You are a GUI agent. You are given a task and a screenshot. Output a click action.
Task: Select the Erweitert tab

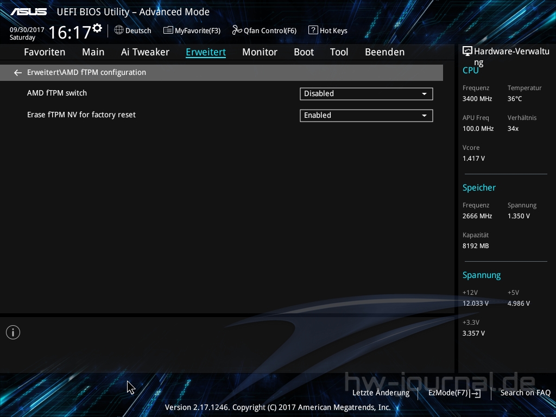pos(206,52)
